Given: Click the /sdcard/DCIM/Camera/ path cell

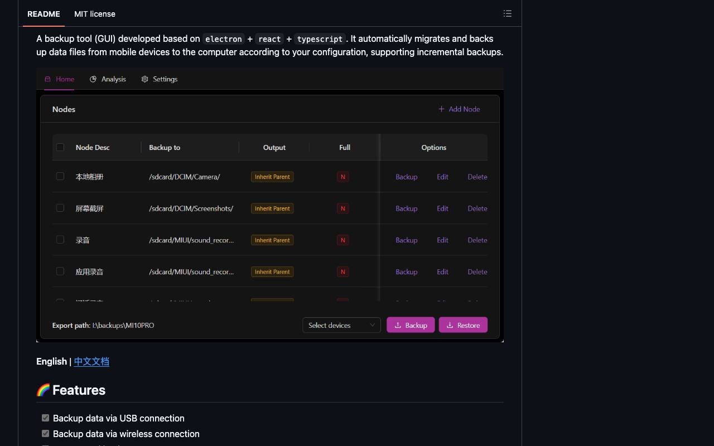Looking at the screenshot, I should [x=185, y=177].
